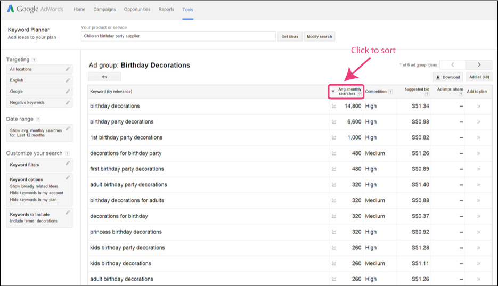Add decorations for birthday party to plan
Viewport: 498px width, 286px height.
click(x=478, y=153)
